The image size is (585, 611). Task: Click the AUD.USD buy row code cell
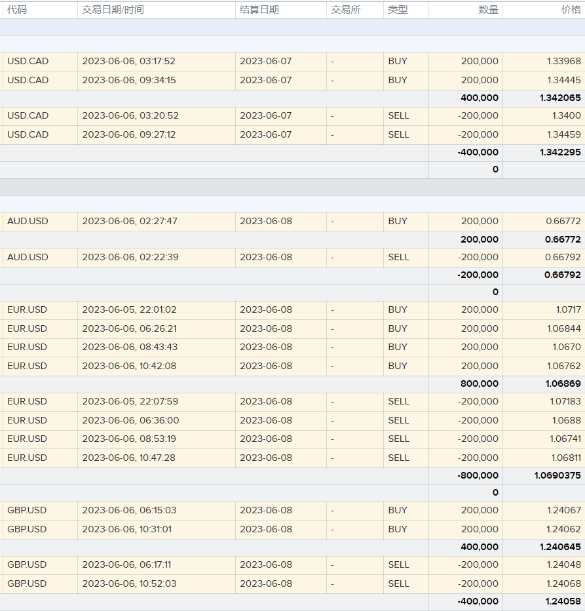(x=28, y=222)
